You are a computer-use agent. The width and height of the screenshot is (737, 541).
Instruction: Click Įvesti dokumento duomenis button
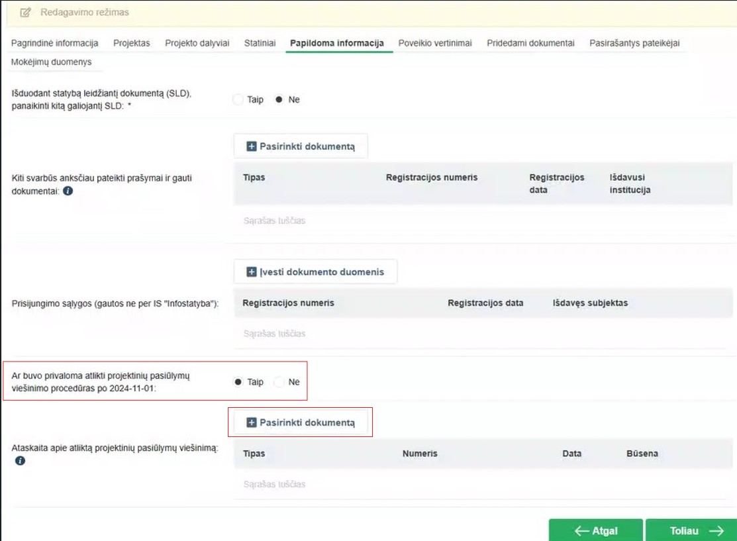tap(315, 271)
